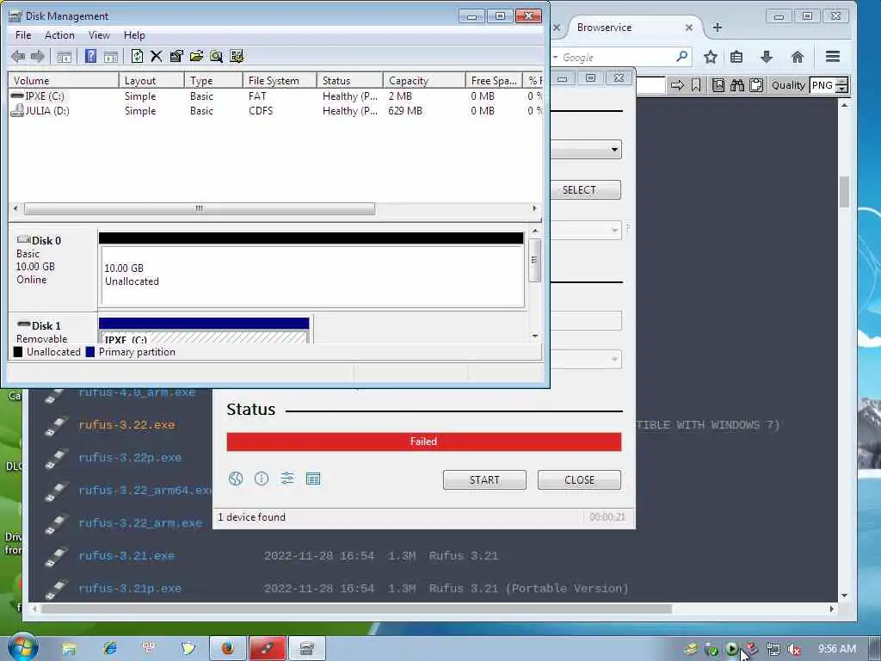Click the browser page horizontal scrollbar
Screen dimensions: 881x661
click(356, 609)
